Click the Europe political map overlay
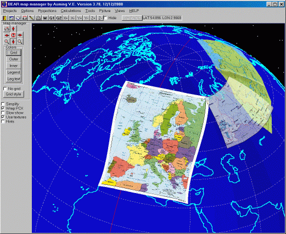Image resolution: width=286 pixels, height=234 pixels. tap(153, 142)
